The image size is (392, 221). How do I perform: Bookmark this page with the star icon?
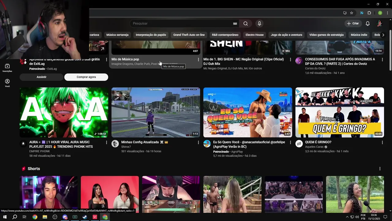pos(352,13)
